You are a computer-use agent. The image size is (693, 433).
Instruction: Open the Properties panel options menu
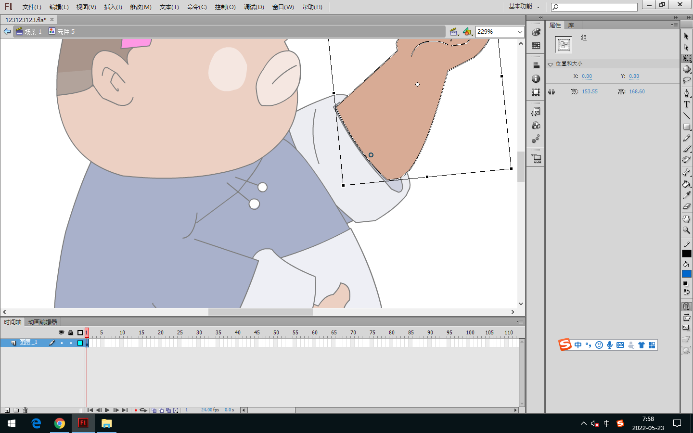674,25
